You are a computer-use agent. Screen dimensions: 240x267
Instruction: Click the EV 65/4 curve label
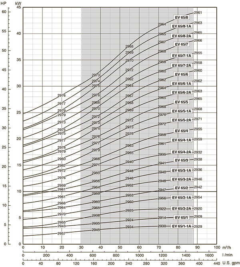tap(182, 131)
